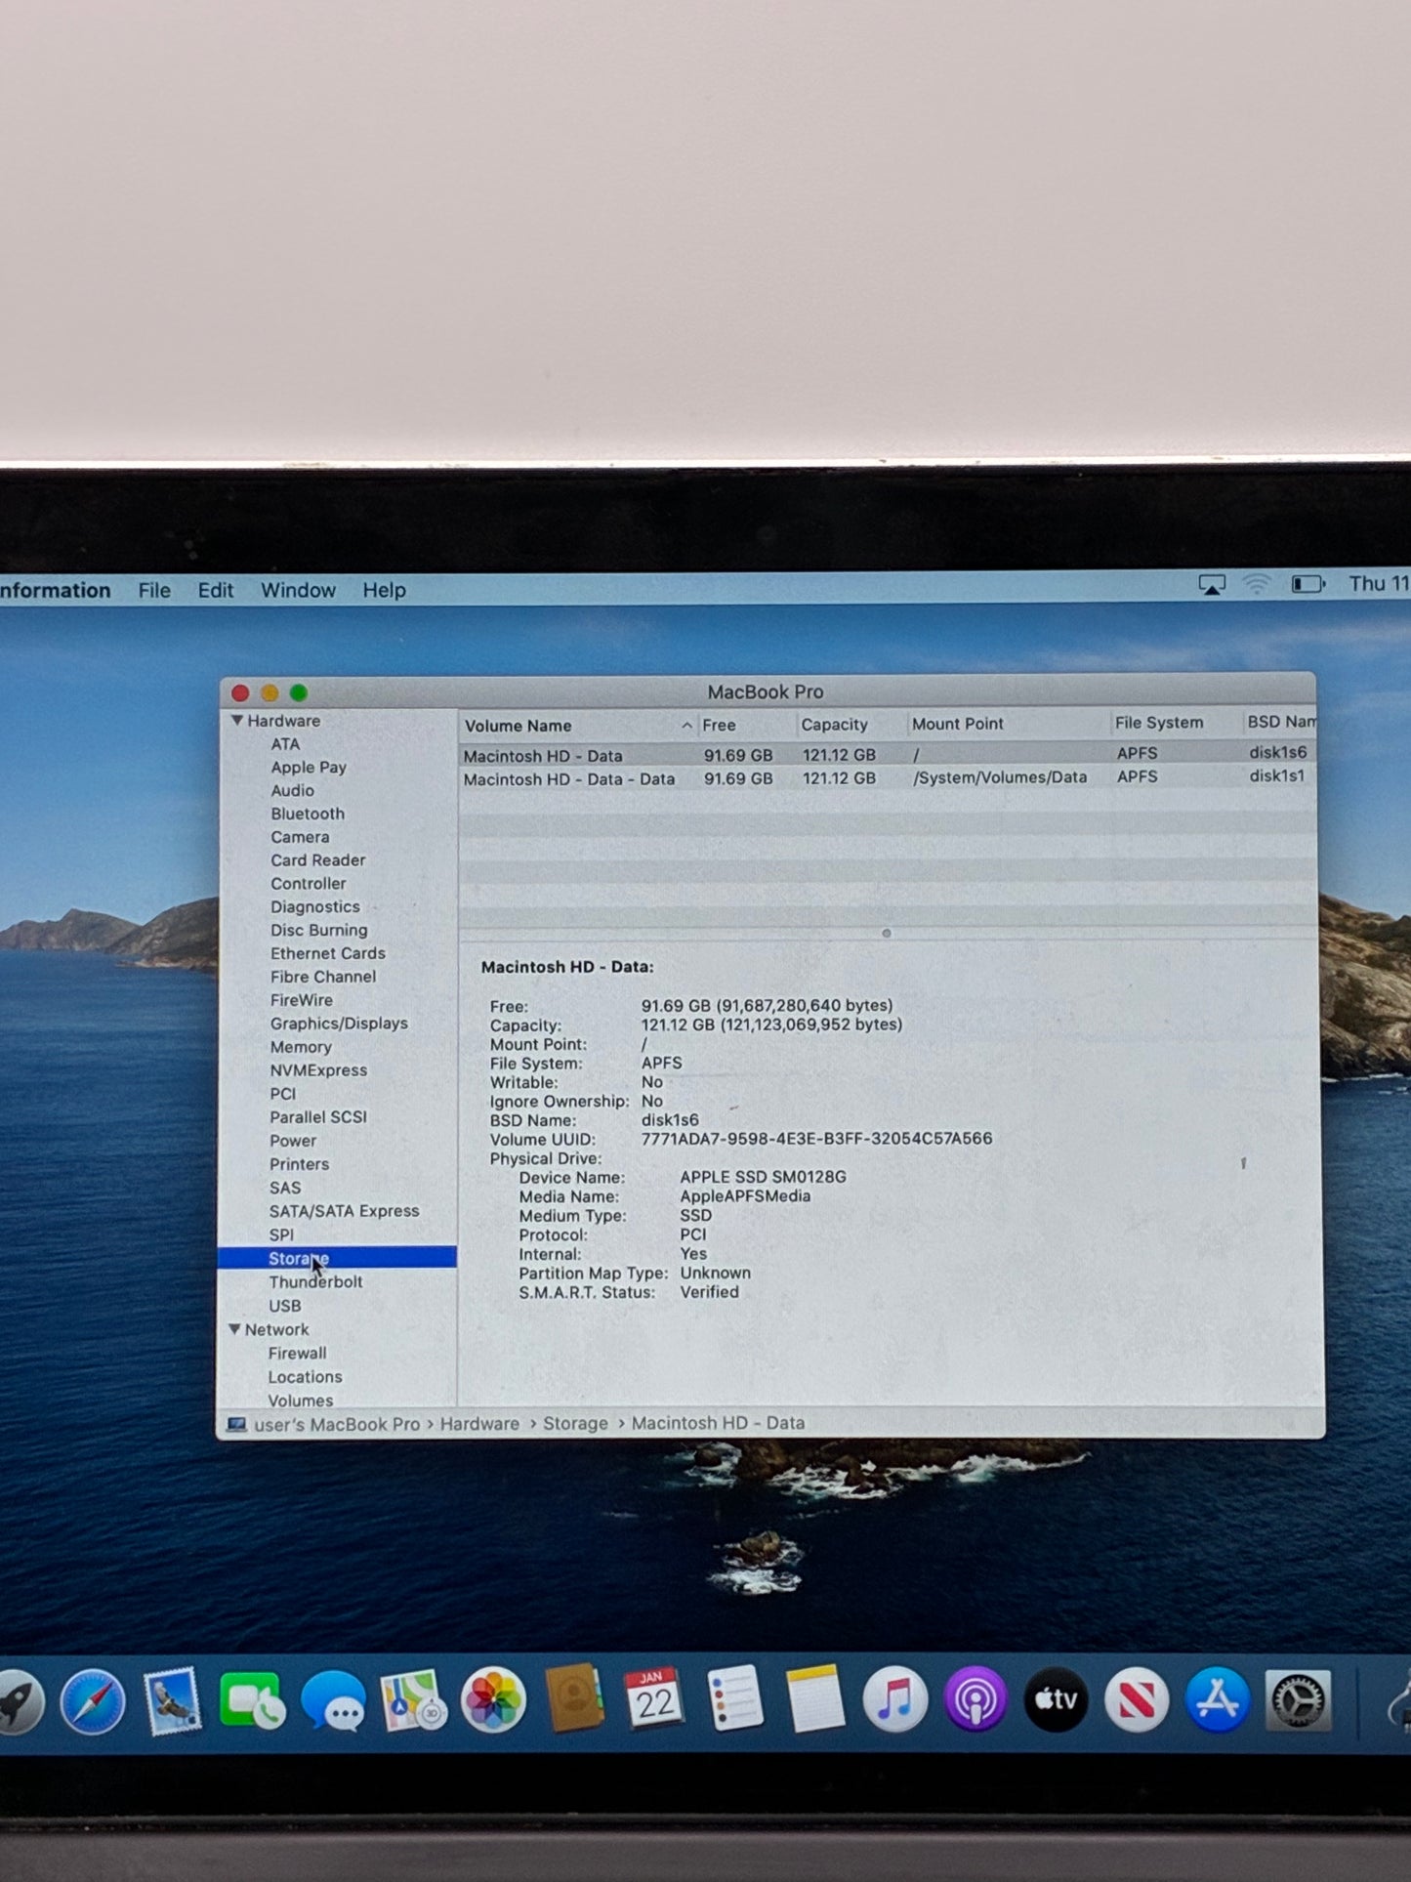Screen dimensions: 1411x1882
Task: Open the Window menu
Action: coord(298,590)
